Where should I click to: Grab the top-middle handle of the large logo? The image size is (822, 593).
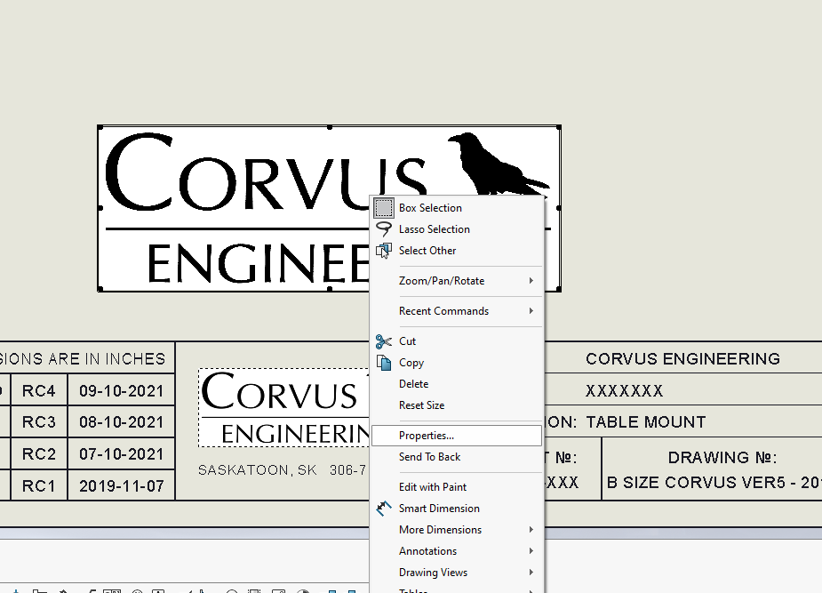(329, 127)
